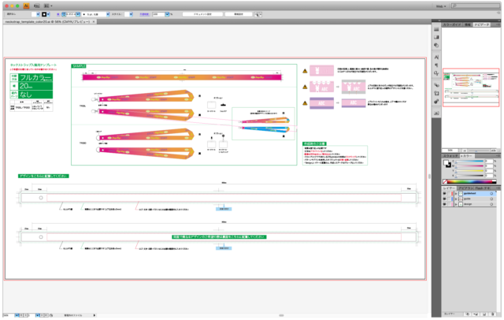504x320 pixels.
Task: Toggle visibility of the design layer
Action: point(444,204)
